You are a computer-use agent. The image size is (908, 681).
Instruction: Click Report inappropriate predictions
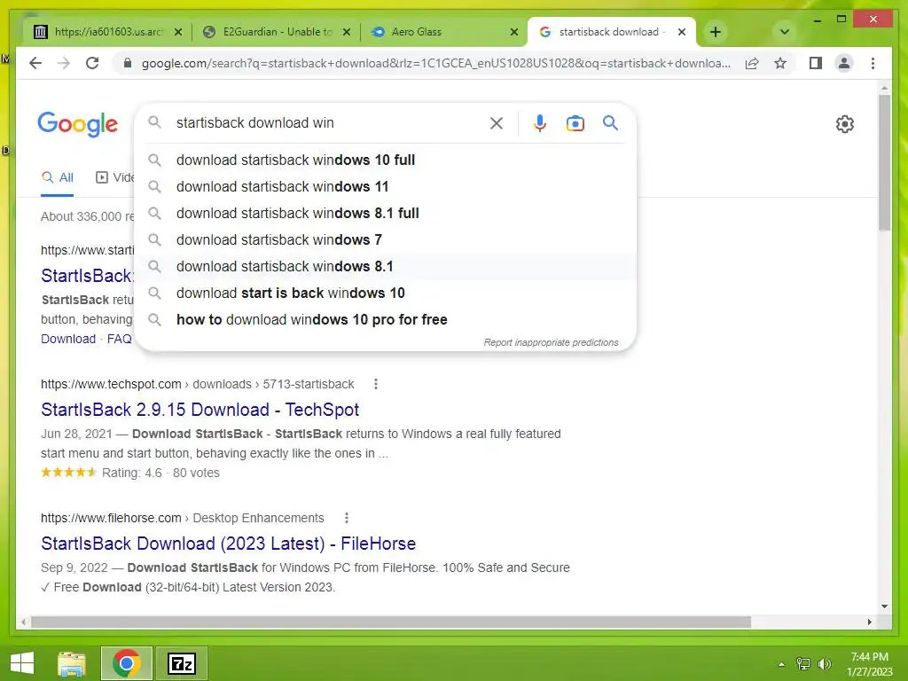[551, 342]
